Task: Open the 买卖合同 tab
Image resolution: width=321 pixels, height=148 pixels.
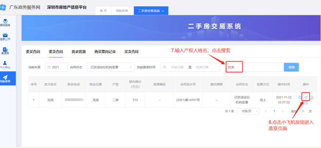Action: 131,52
